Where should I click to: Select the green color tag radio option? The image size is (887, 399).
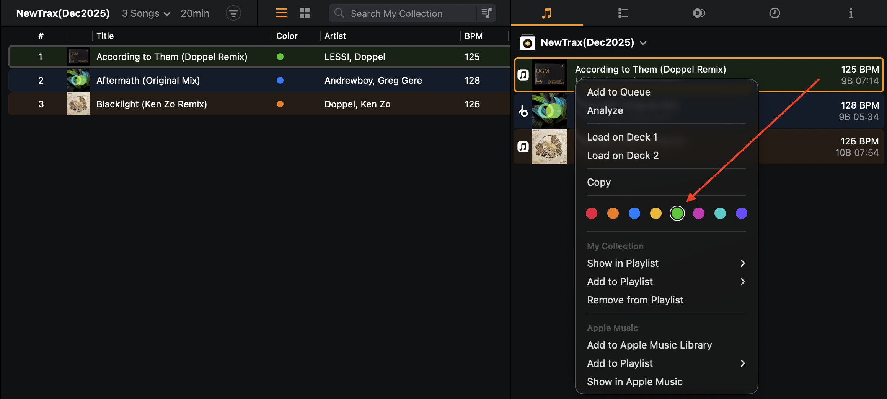coord(677,213)
